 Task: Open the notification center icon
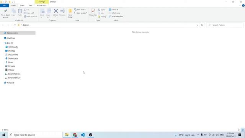[x=240, y=135]
